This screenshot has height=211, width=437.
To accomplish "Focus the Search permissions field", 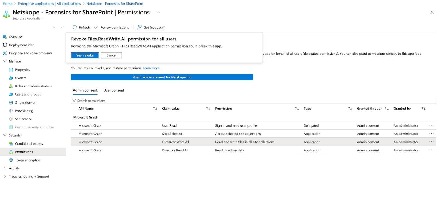I will tap(253, 101).
